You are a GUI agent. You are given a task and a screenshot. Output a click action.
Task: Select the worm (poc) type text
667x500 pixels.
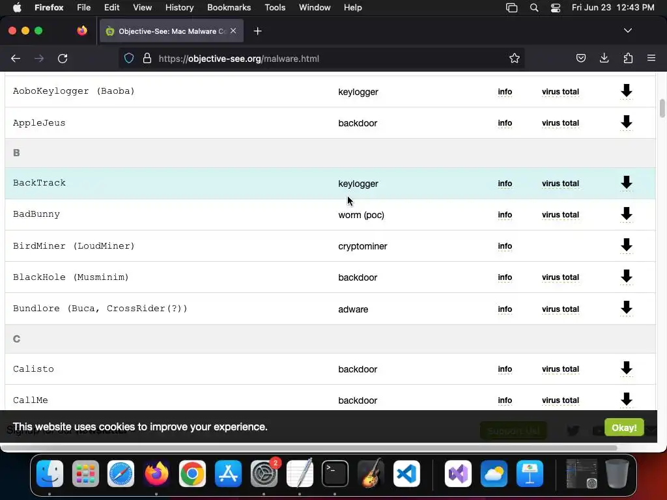point(361,215)
